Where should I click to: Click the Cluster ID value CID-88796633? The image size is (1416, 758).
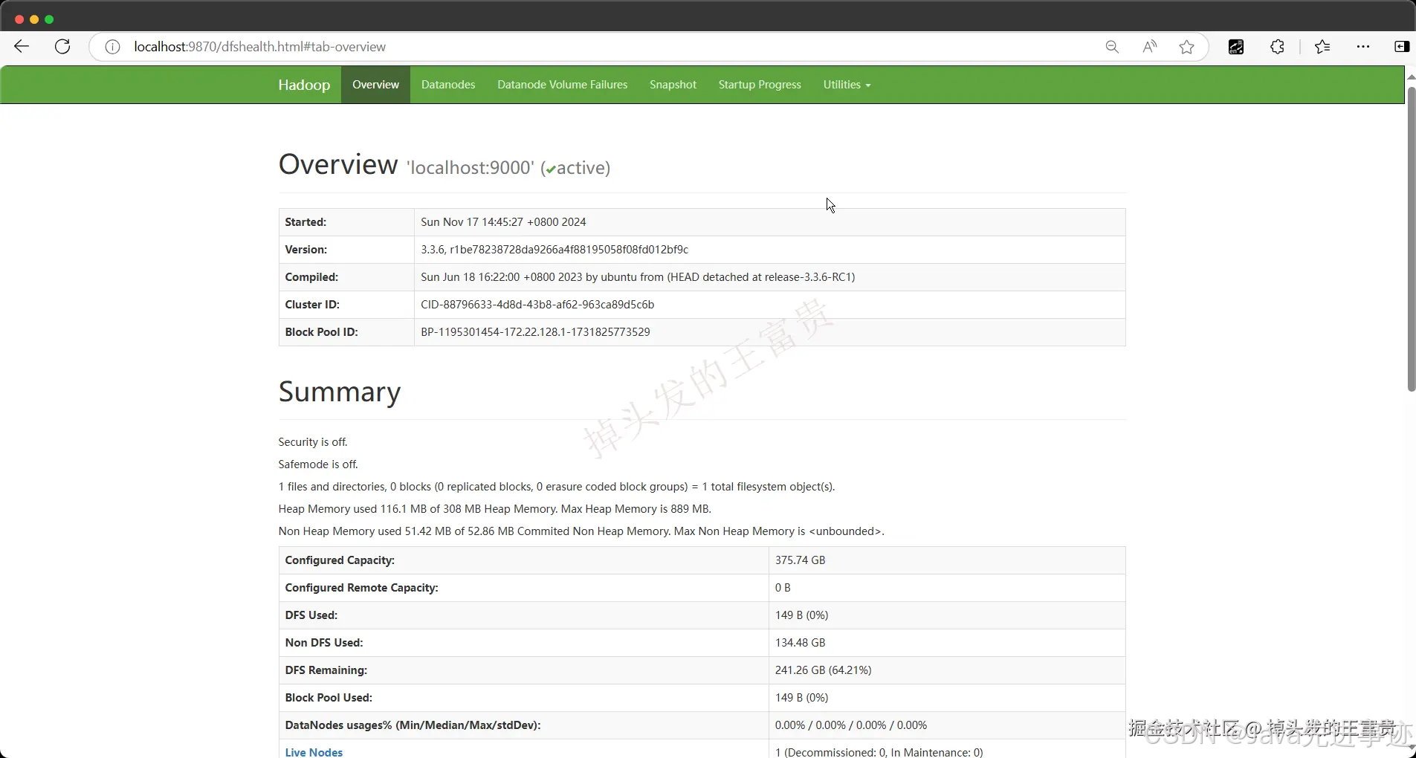tap(537, 305)
